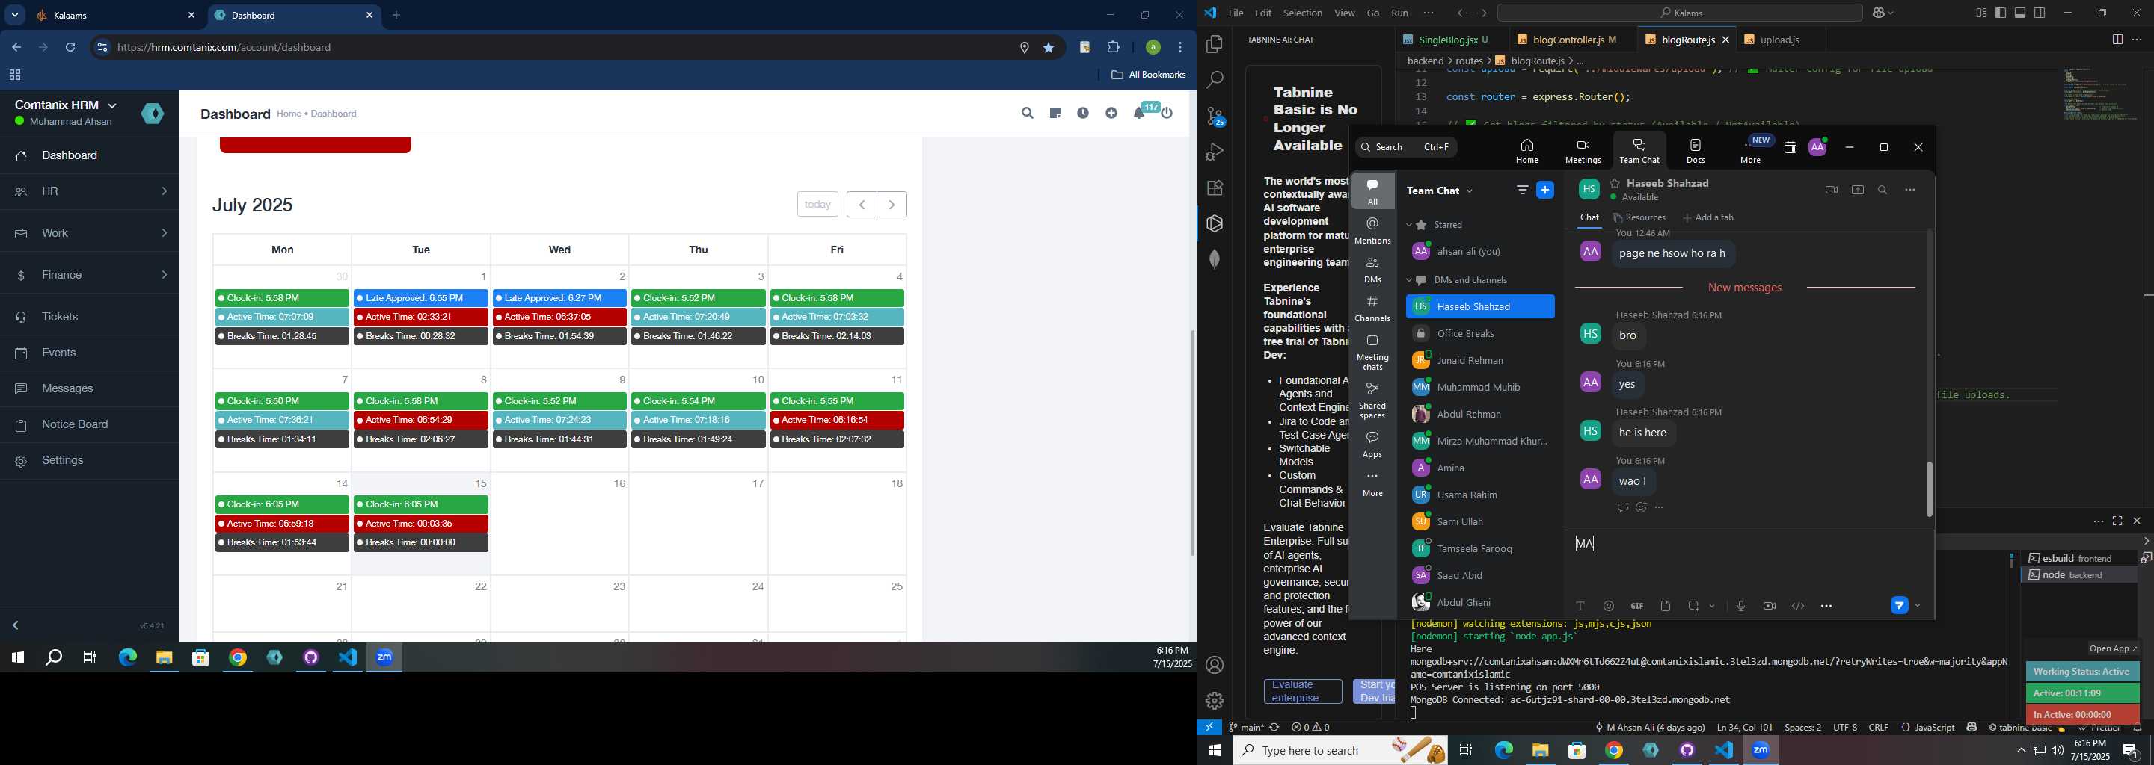Go to next month on calendar
Image resolution: width=2154 pixels, height=765 pixels.
point(892,205)
